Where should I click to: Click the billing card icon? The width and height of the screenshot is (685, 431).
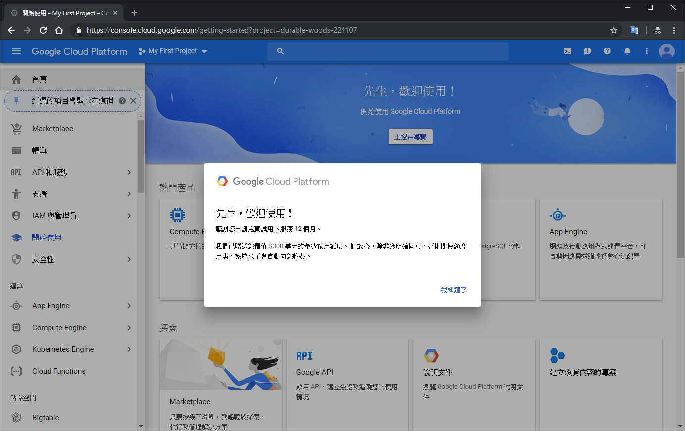click(x=16, y=150)
